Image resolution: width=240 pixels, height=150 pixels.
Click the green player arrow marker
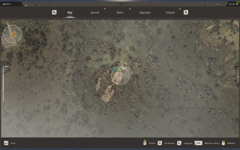coord(119,70)
